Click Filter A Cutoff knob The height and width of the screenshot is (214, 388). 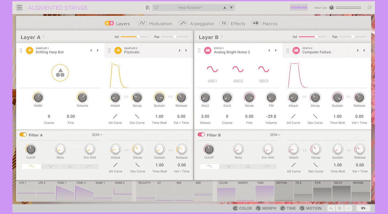(31, 149)
